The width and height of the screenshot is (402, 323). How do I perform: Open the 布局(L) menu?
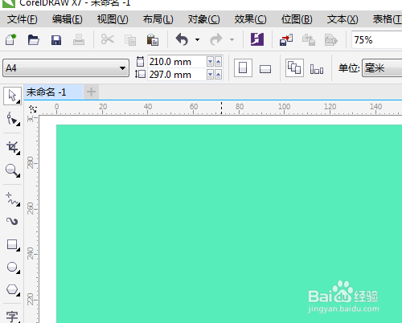point(158,19)
